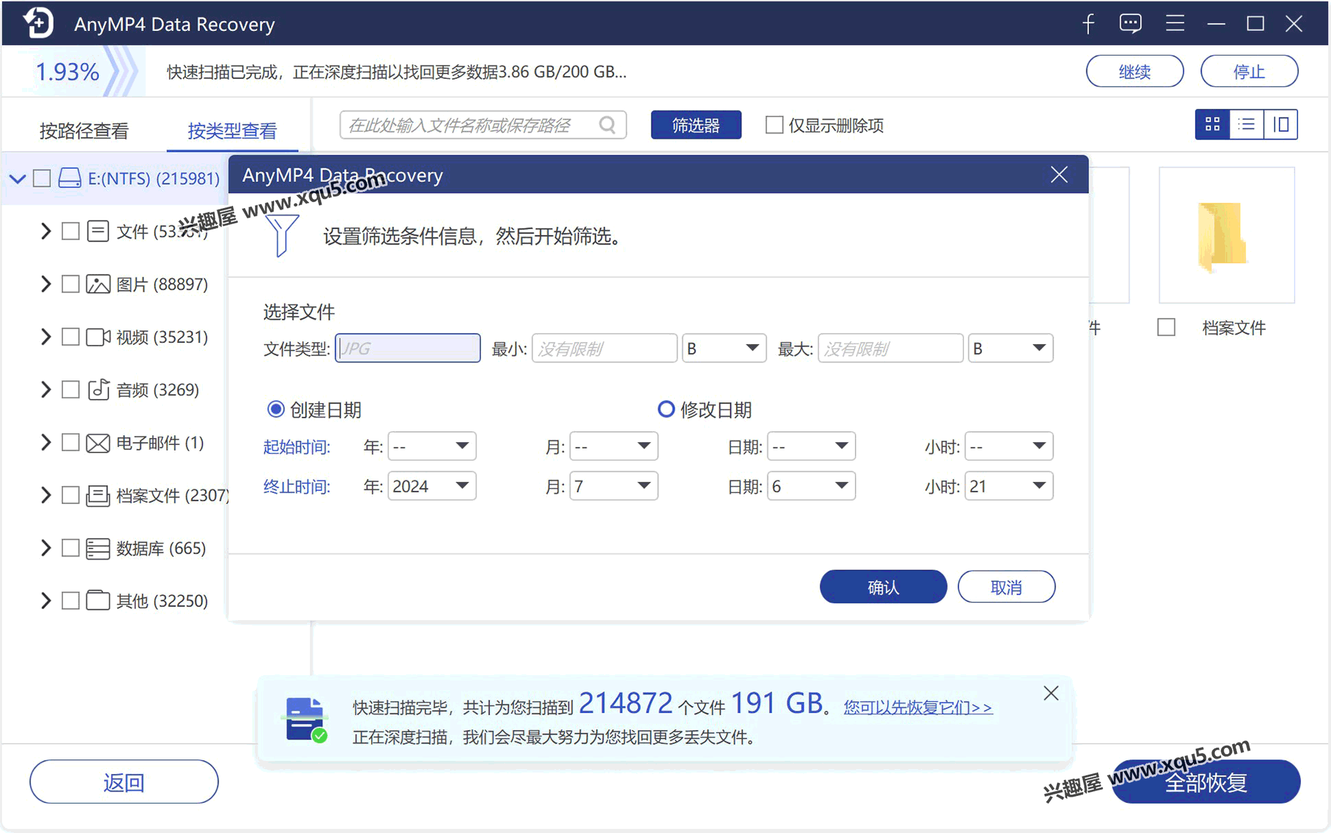Switch to detail column view
This screenshot has width=1331, height=833.
(x=1281, y=124)
